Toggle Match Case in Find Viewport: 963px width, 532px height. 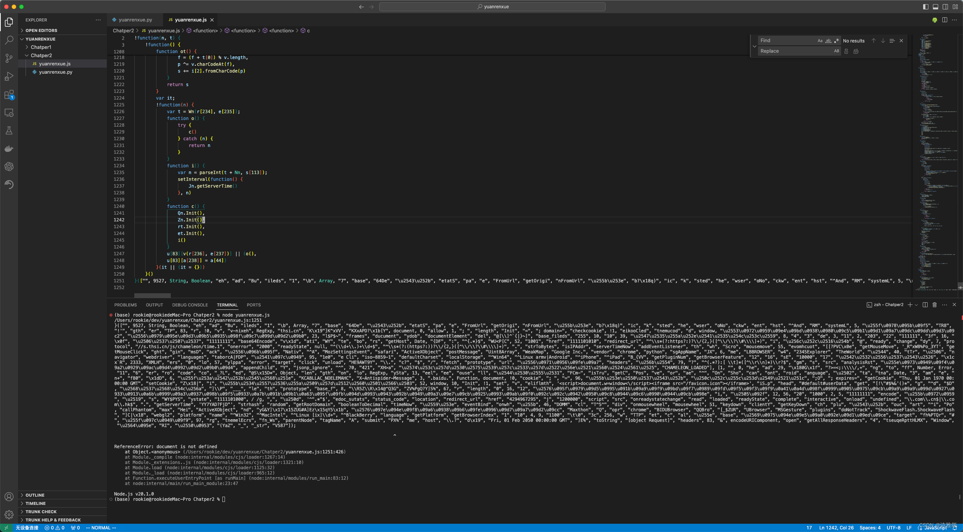pyautogui.click(x=820, y=41)
